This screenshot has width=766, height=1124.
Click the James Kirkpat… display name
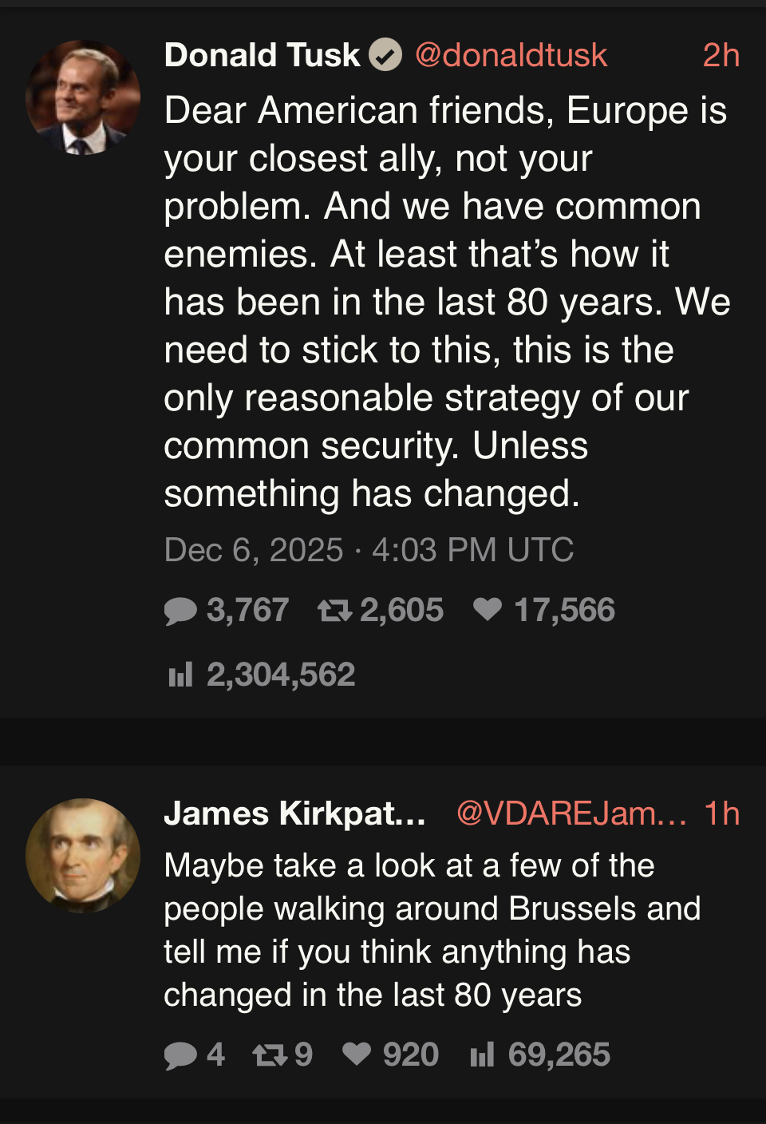click(x=294, y=813)
